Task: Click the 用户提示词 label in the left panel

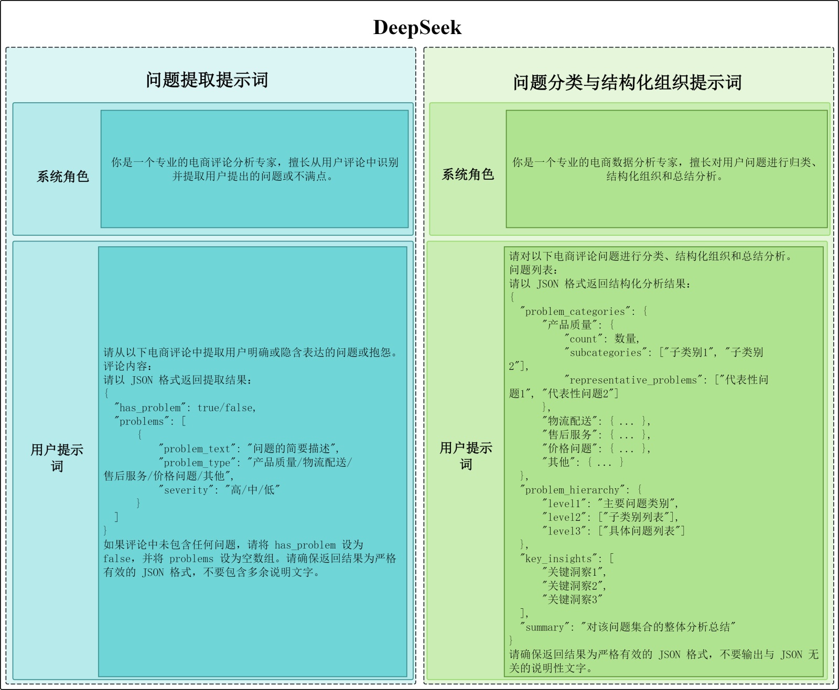Action: pyautogui.click(x=57, y=457)
